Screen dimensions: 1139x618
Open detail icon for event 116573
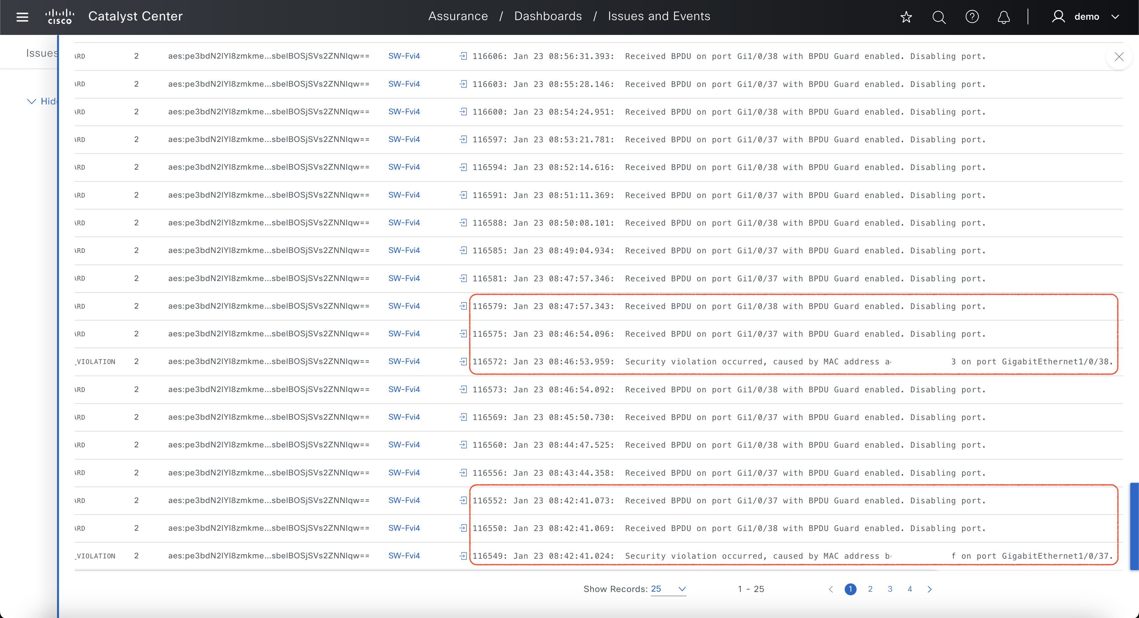463,389
